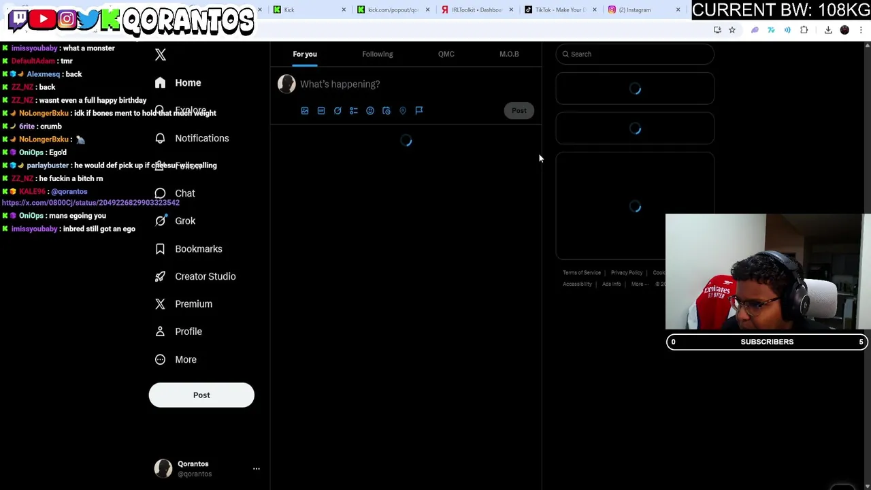871x490 pixels.
Task: Click the Grok icon
Action: click(x=160, y=220)
